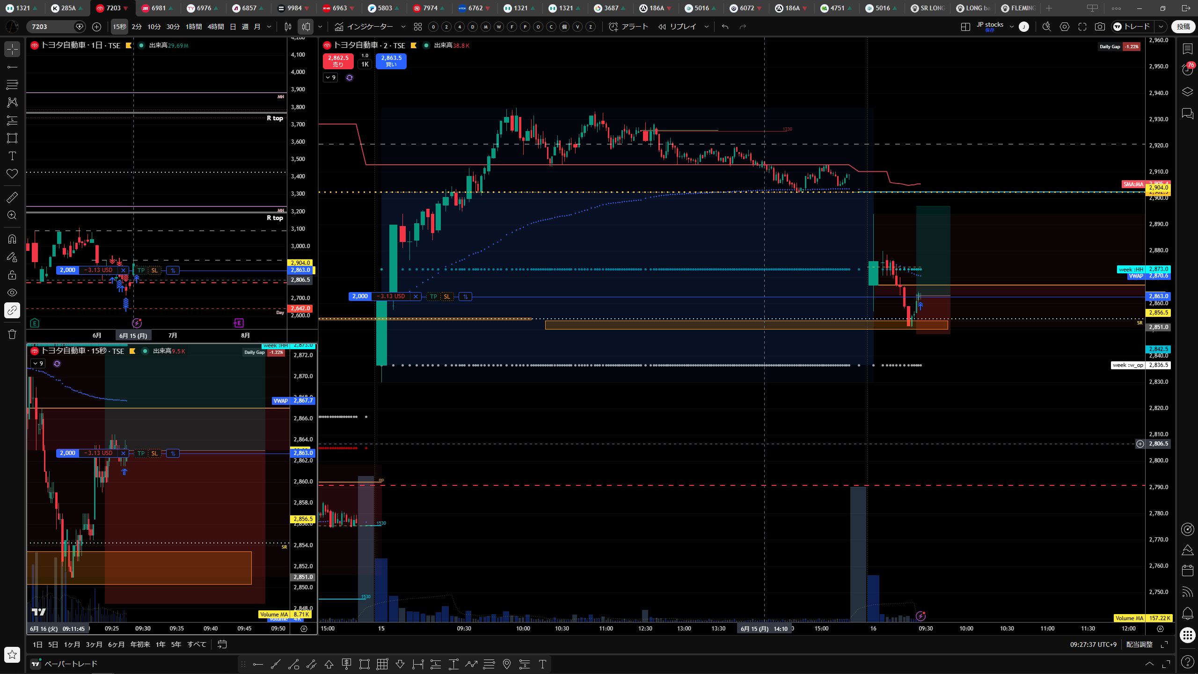Open chart settings hexagon gear icon
The height and width of the screenshot is (674, 1198).
pos(1065,27)
